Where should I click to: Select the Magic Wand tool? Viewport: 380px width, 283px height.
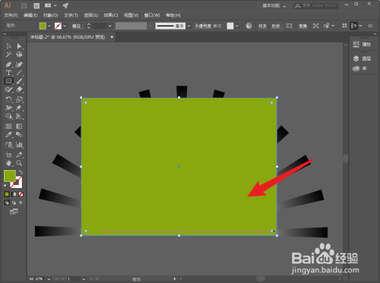tap(8, 55)
